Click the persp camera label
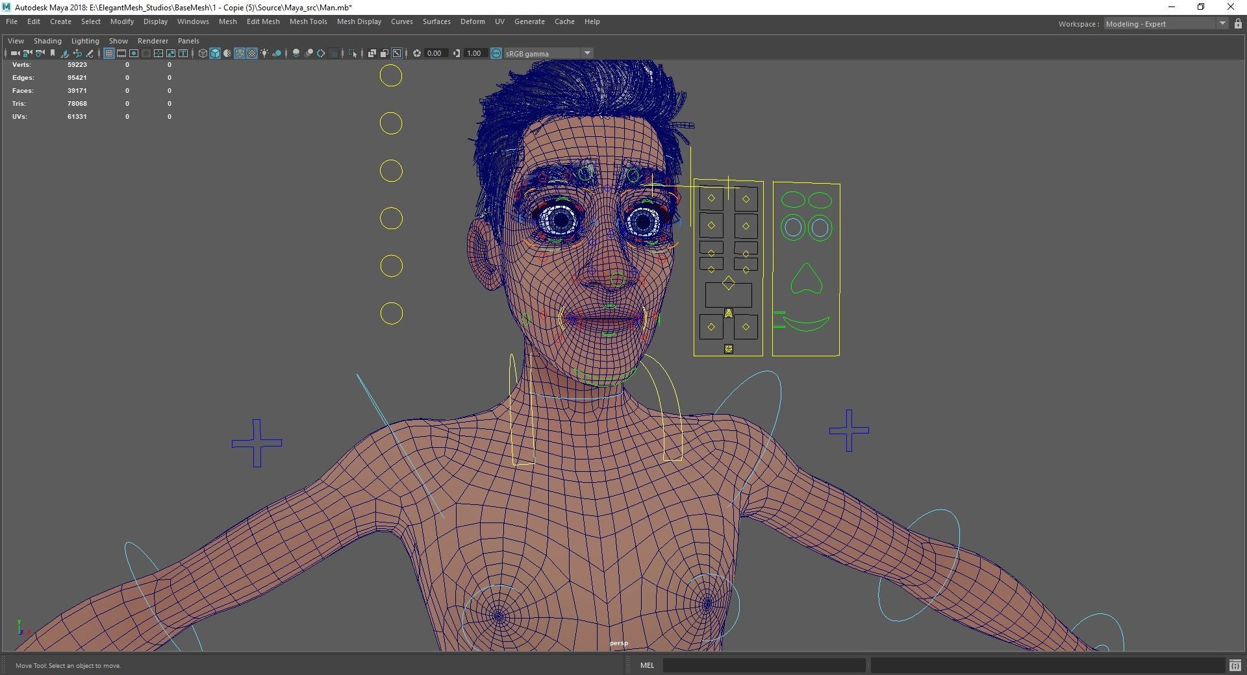The width and height of the screenshot is (1247, 675). point(618,643)
